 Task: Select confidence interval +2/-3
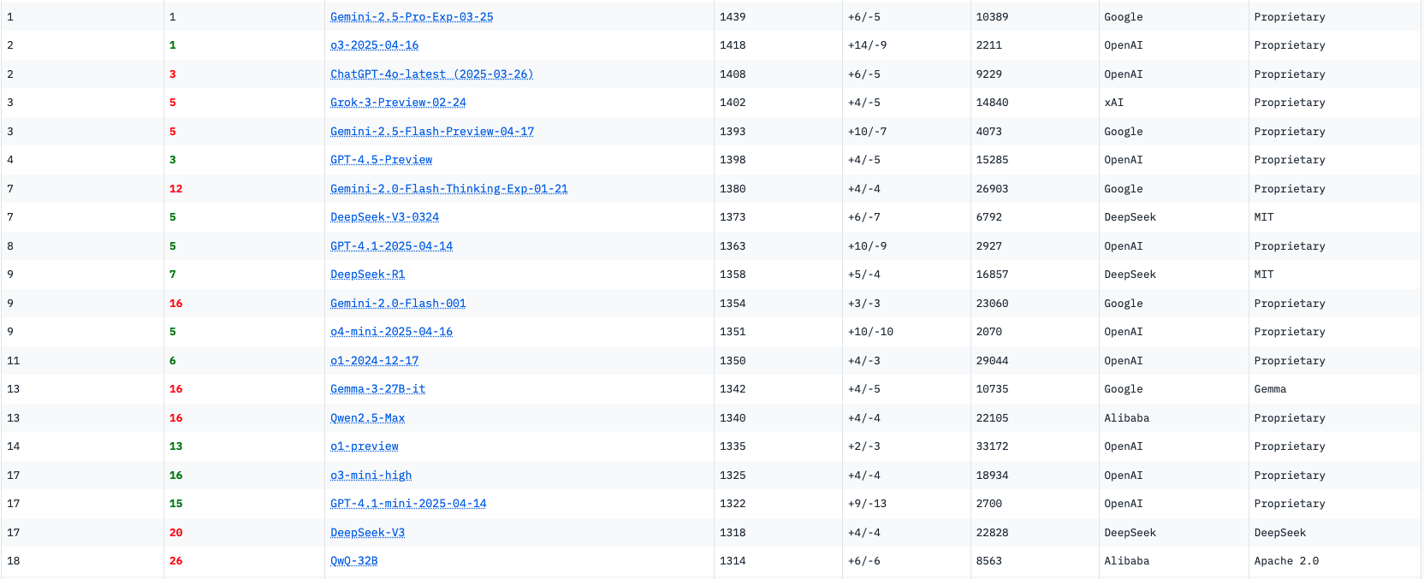[864, 446]
